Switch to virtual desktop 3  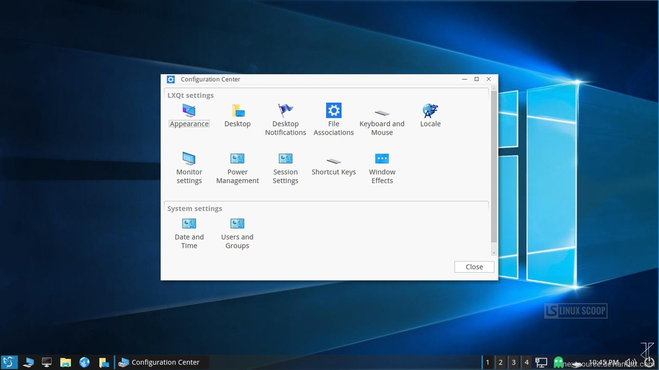pos(513,362)
